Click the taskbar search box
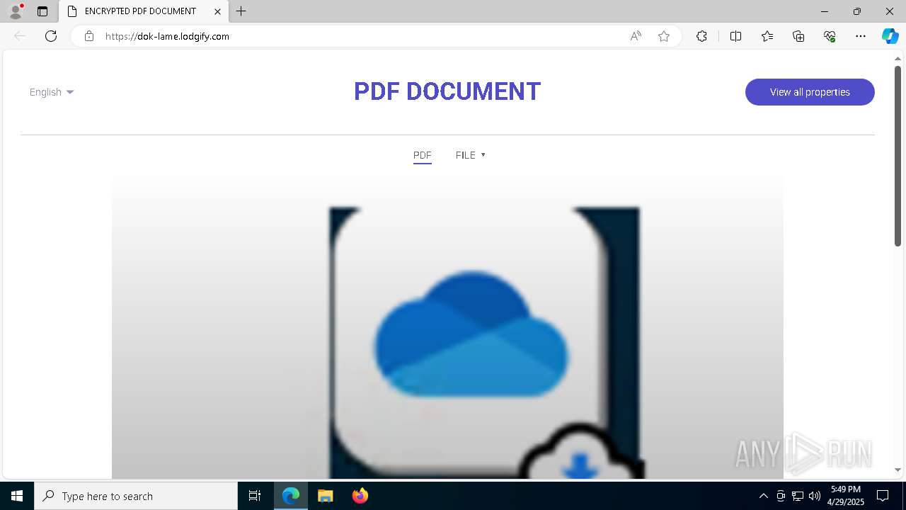906x510 pixels. coord(136,496)
